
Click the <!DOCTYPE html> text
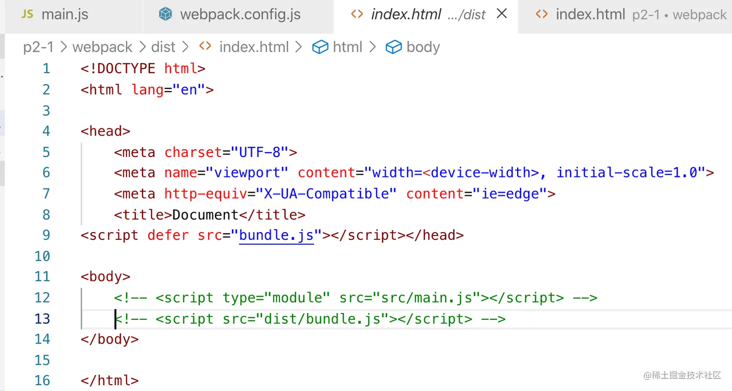[143, 68]
